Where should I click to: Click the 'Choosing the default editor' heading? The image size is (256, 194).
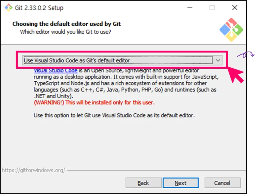[67, 24]
